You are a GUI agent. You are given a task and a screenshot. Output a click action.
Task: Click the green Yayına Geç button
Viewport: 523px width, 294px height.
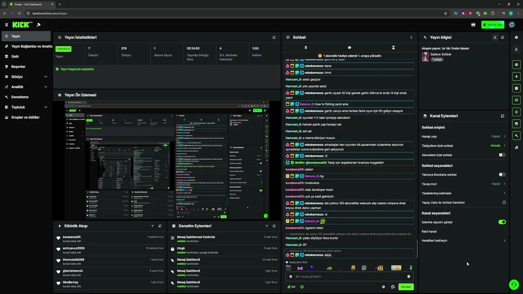[x=493, y=25]
